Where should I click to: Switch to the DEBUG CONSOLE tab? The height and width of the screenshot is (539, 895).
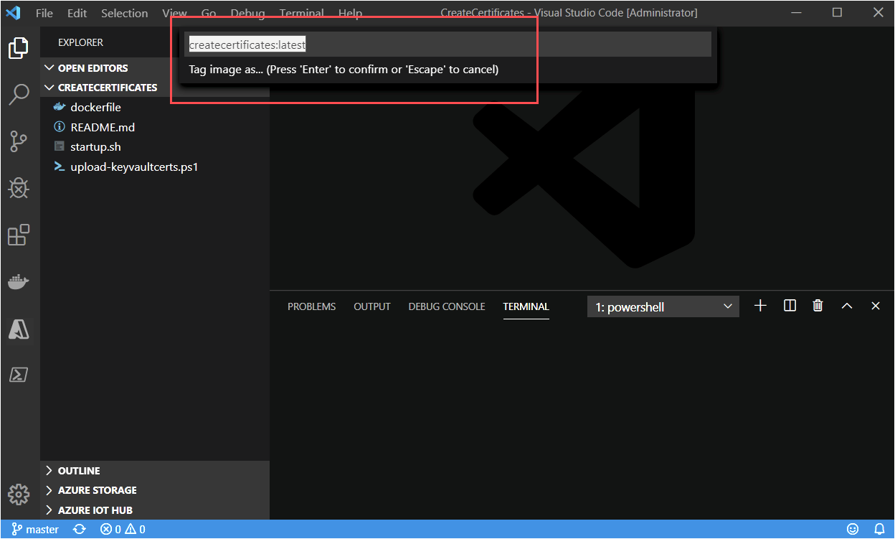(x=446, y=306)
